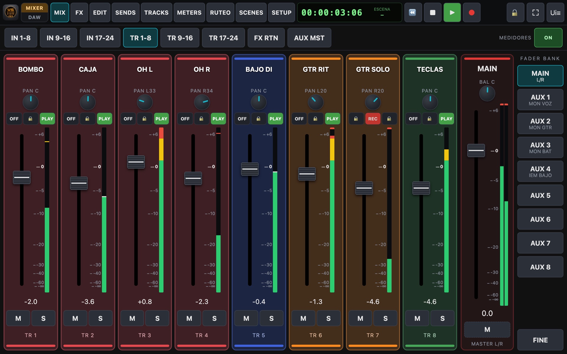Click the lock icon on BOMBO channel
This screenshot has width=567, height=354.
[x=30, y=119]
